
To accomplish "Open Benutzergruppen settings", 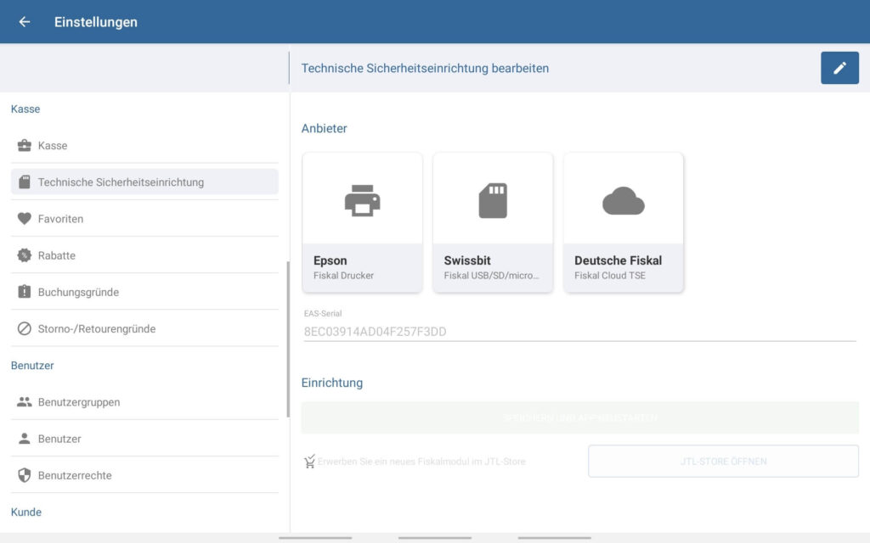I will [79, 402].
